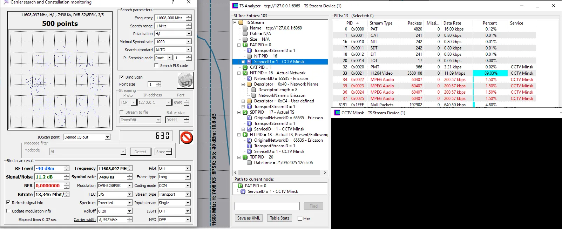Sort by the Data Rate column header
Viewport: 562px width, 229px height.
(x=452, y=23)
